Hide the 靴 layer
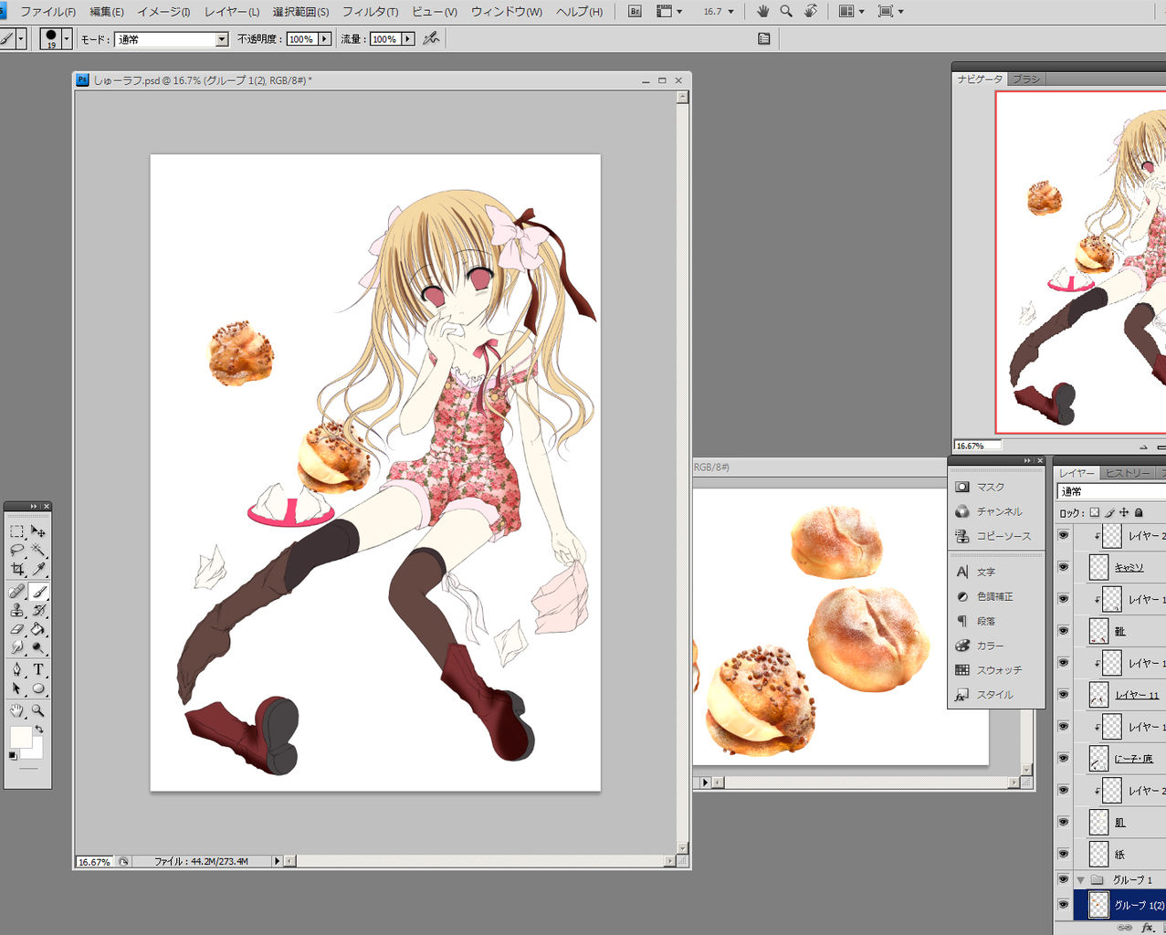Screen dimensions: 1166x935 [x=1063, y=631]
